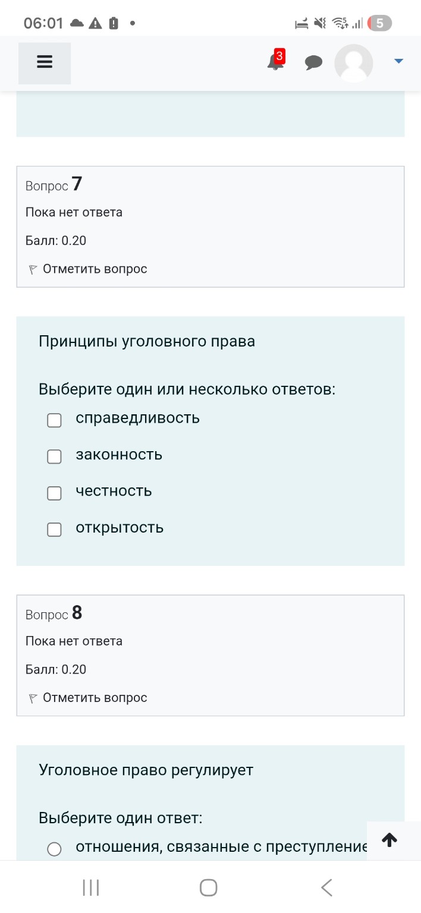Check the открытость answer option
Image resolution: width=421 pixels, height=913 pixels.
coord(54,529)
